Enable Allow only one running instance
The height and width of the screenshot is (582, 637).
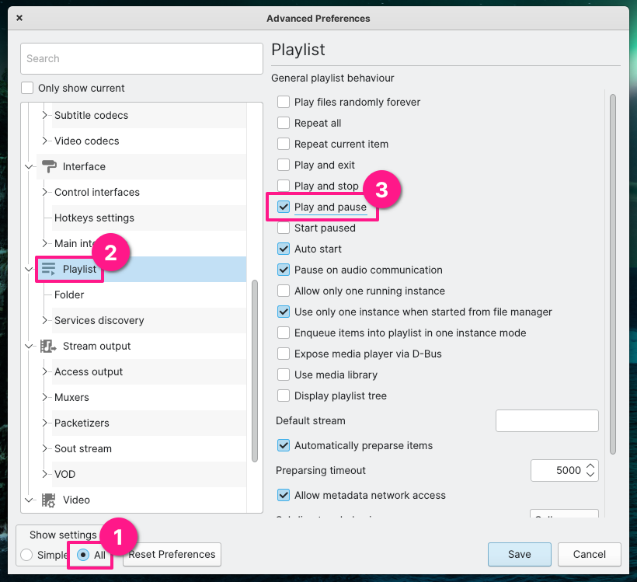point(284,291)
